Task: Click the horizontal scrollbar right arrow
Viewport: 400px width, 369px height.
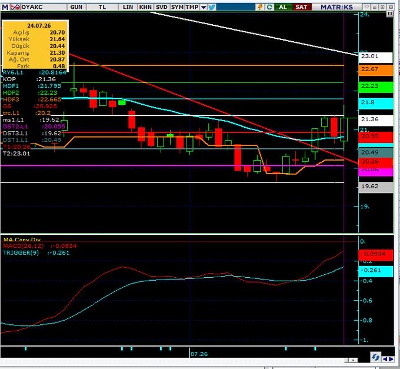Action: pyautogui.click(x=354, y=360)
